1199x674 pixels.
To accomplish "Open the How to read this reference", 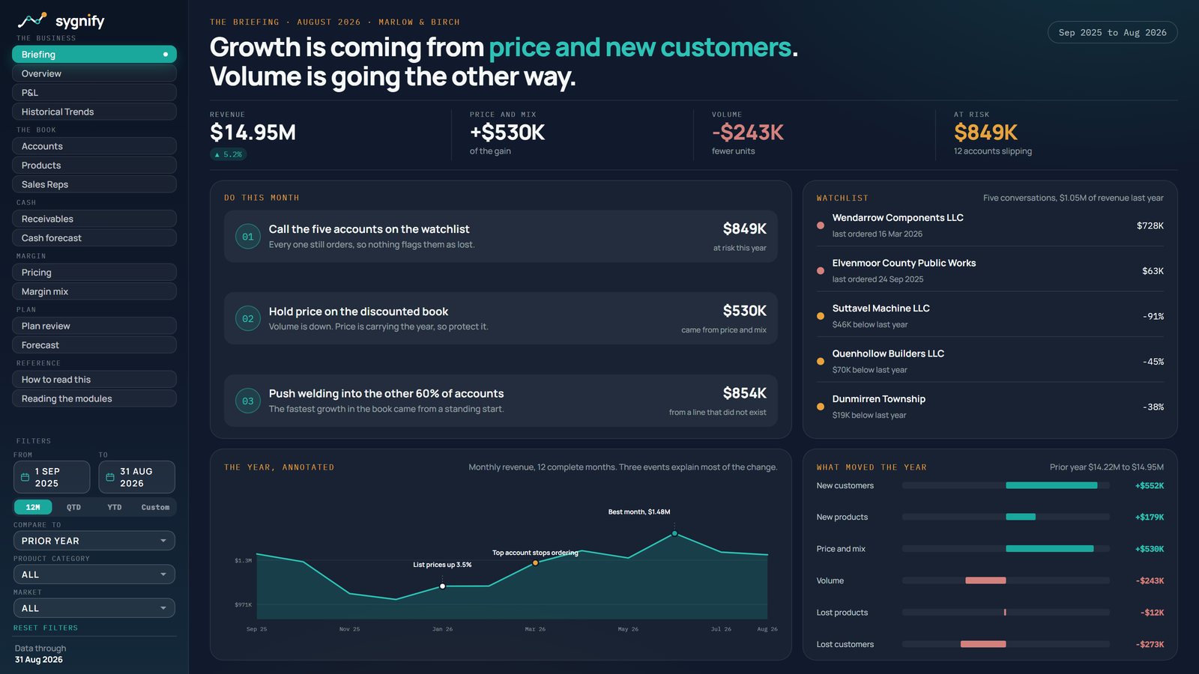I will tap(94, 380).
